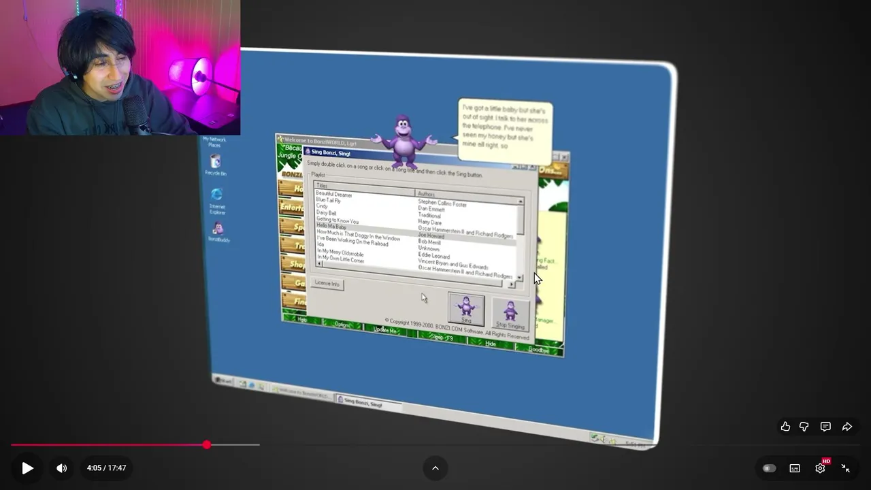Like the video with thumbs-up
Viewport: 871px width, 490px height.
point(785,427)
